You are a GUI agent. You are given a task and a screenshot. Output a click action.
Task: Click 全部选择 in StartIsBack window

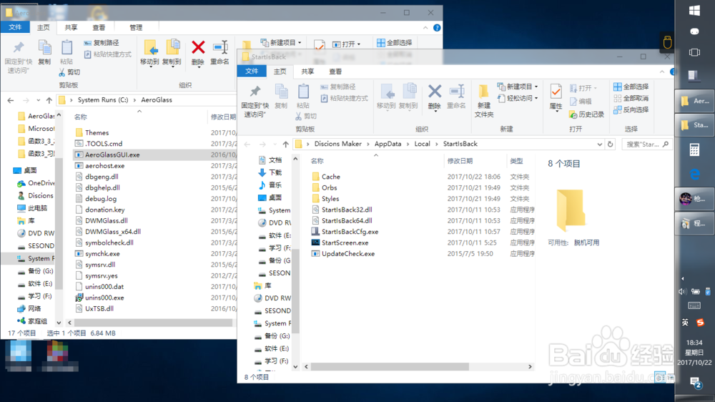630,87
